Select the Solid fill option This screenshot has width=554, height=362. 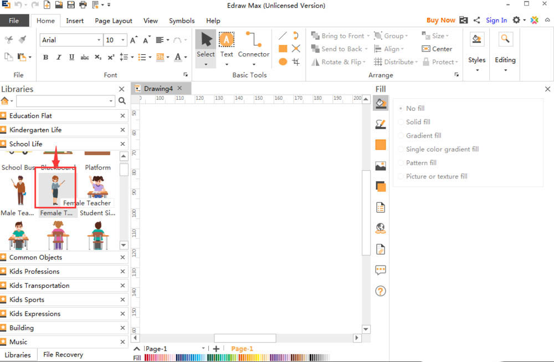point(418,122)
